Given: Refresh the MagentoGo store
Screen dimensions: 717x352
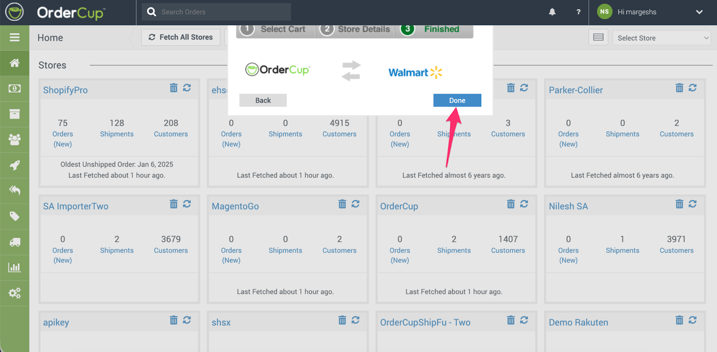Looking at the screenshot, I should (355, 204).
